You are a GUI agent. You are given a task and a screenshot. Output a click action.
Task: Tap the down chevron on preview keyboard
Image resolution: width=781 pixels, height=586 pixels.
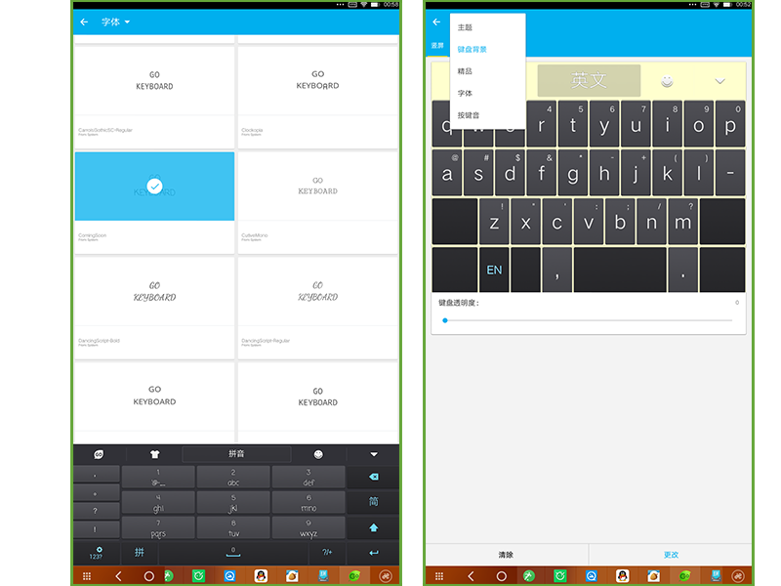tap(719, 81)
